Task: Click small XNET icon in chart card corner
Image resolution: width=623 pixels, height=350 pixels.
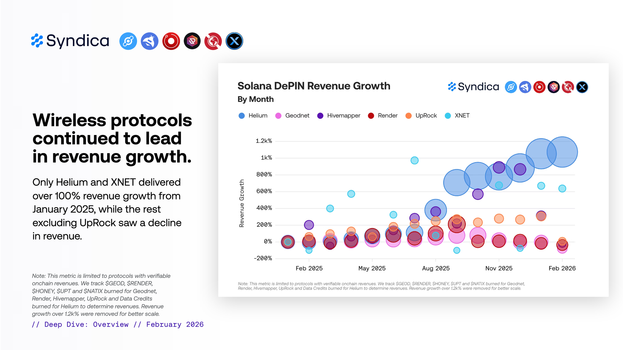Action: point(582,87)
